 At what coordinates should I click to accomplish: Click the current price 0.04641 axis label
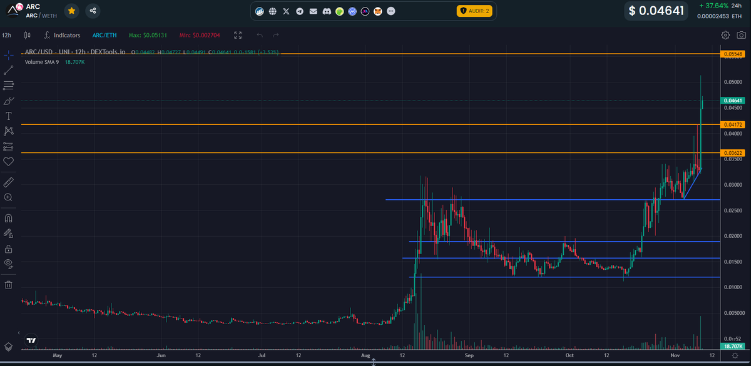point(733,101)
